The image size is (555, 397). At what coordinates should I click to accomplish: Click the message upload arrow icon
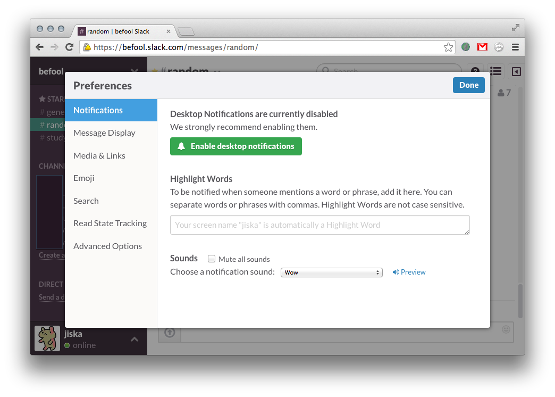(x=170, y=333)
